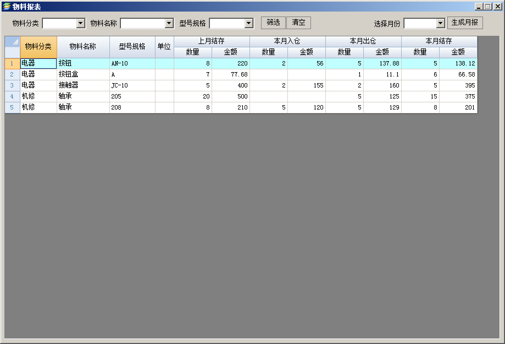
Task: Open the 型号规格 dropdown list
Action: 248,23
